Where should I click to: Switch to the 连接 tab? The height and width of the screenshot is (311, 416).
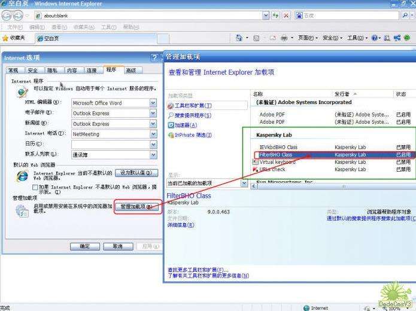coord(92,70)
